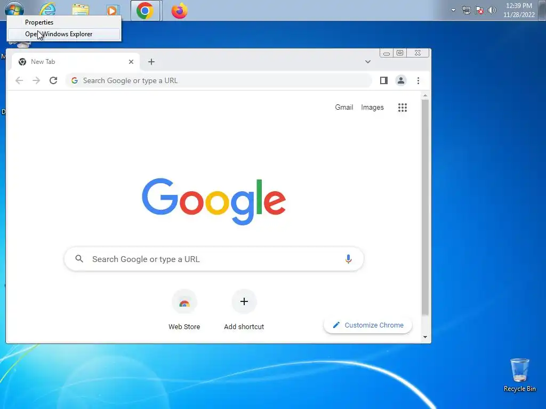Launch Windows Media Player from taskbar
This screenshot has width=546, height=409.
(x=112, y=11)
